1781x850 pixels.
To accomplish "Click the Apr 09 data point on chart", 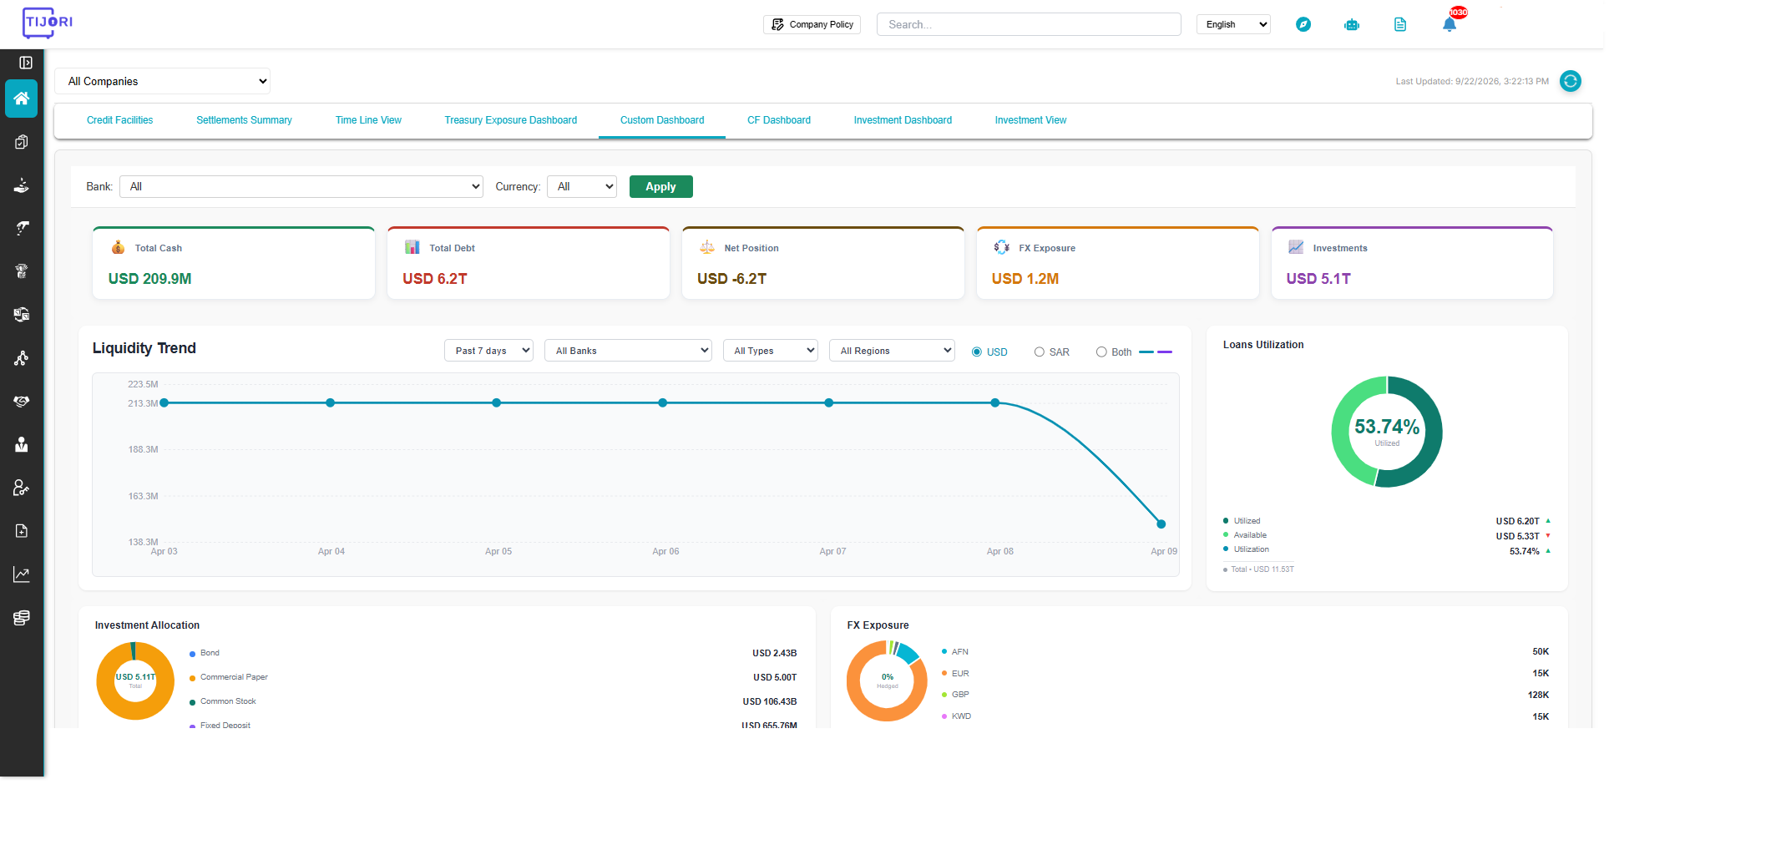I will 1161,524.
